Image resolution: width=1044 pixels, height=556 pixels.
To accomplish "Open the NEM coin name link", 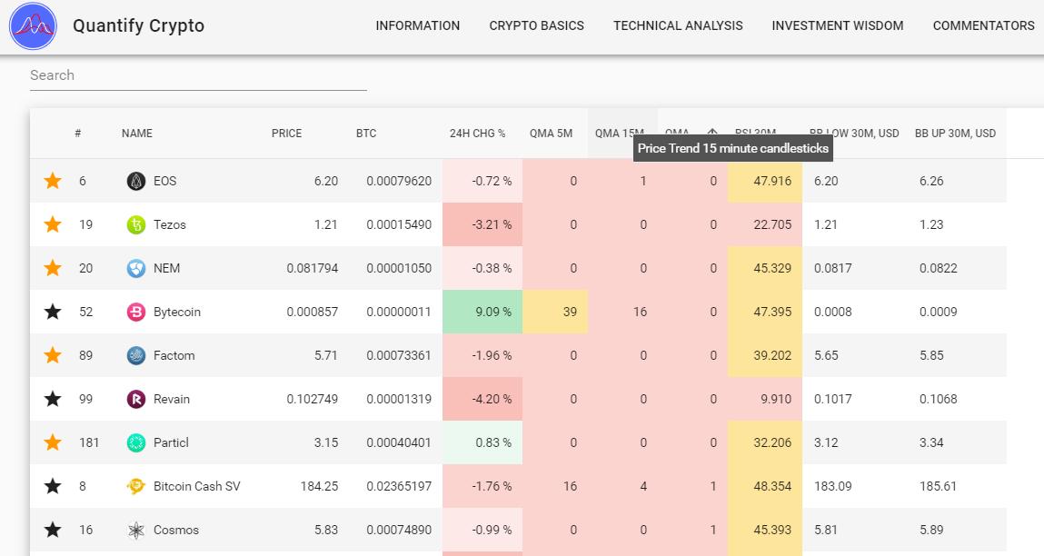I will [x=166, y=268].
